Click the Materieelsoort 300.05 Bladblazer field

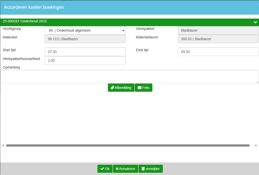218,39
